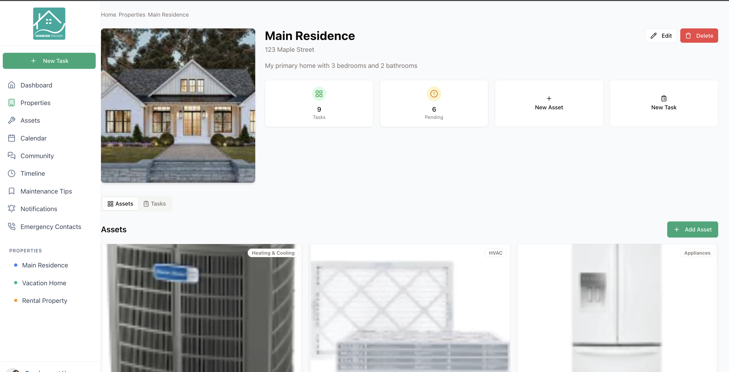Switch to the Assets tab
Image resolution: width=729 pixels, height=372 pixels.
click(120, 204)
